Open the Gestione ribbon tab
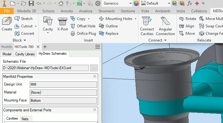 (128, 11)
